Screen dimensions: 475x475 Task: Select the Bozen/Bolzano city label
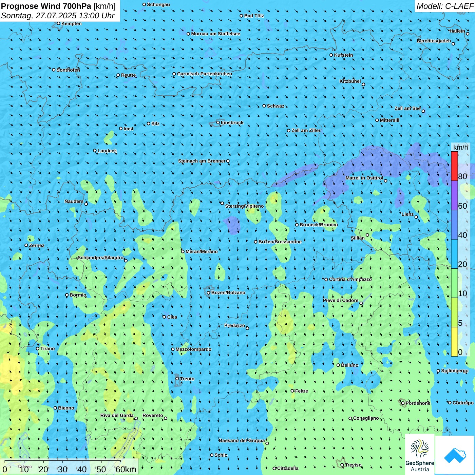(228, 292)
